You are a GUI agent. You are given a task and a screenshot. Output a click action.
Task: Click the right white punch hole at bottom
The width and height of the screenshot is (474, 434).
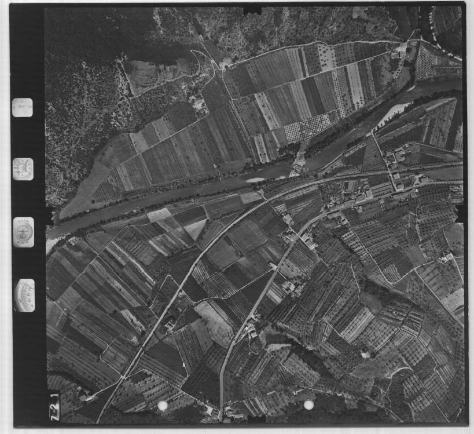click(308, 405)
